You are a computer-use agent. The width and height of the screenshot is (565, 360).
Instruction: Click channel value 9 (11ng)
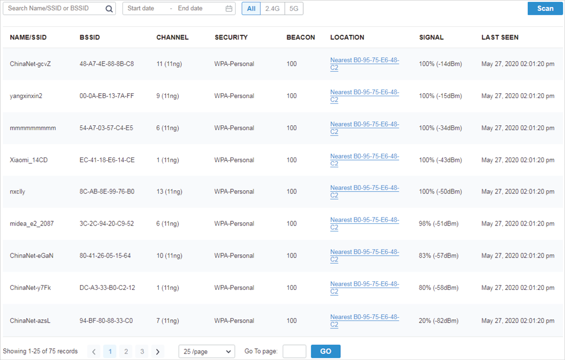(167, 96)
